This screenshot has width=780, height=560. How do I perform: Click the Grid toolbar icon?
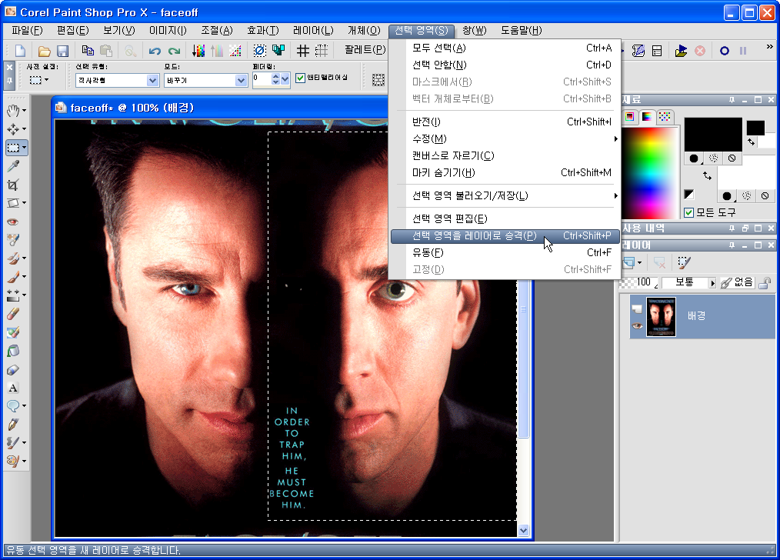(303, 50)
